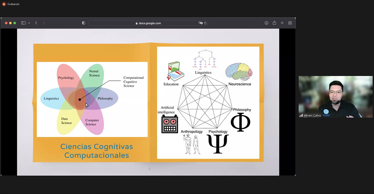The image size is (374, 194).
Task: Click the docs.google.com address bar
Action: (150, 23)
